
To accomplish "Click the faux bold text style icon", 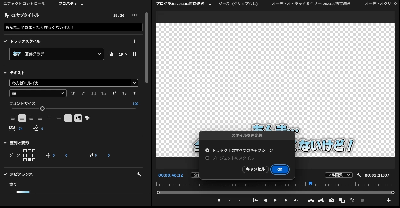I will click(x=73, y=93).
